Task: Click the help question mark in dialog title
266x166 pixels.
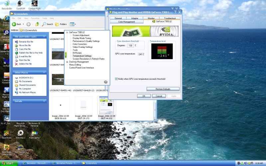Action: point(175,12)
